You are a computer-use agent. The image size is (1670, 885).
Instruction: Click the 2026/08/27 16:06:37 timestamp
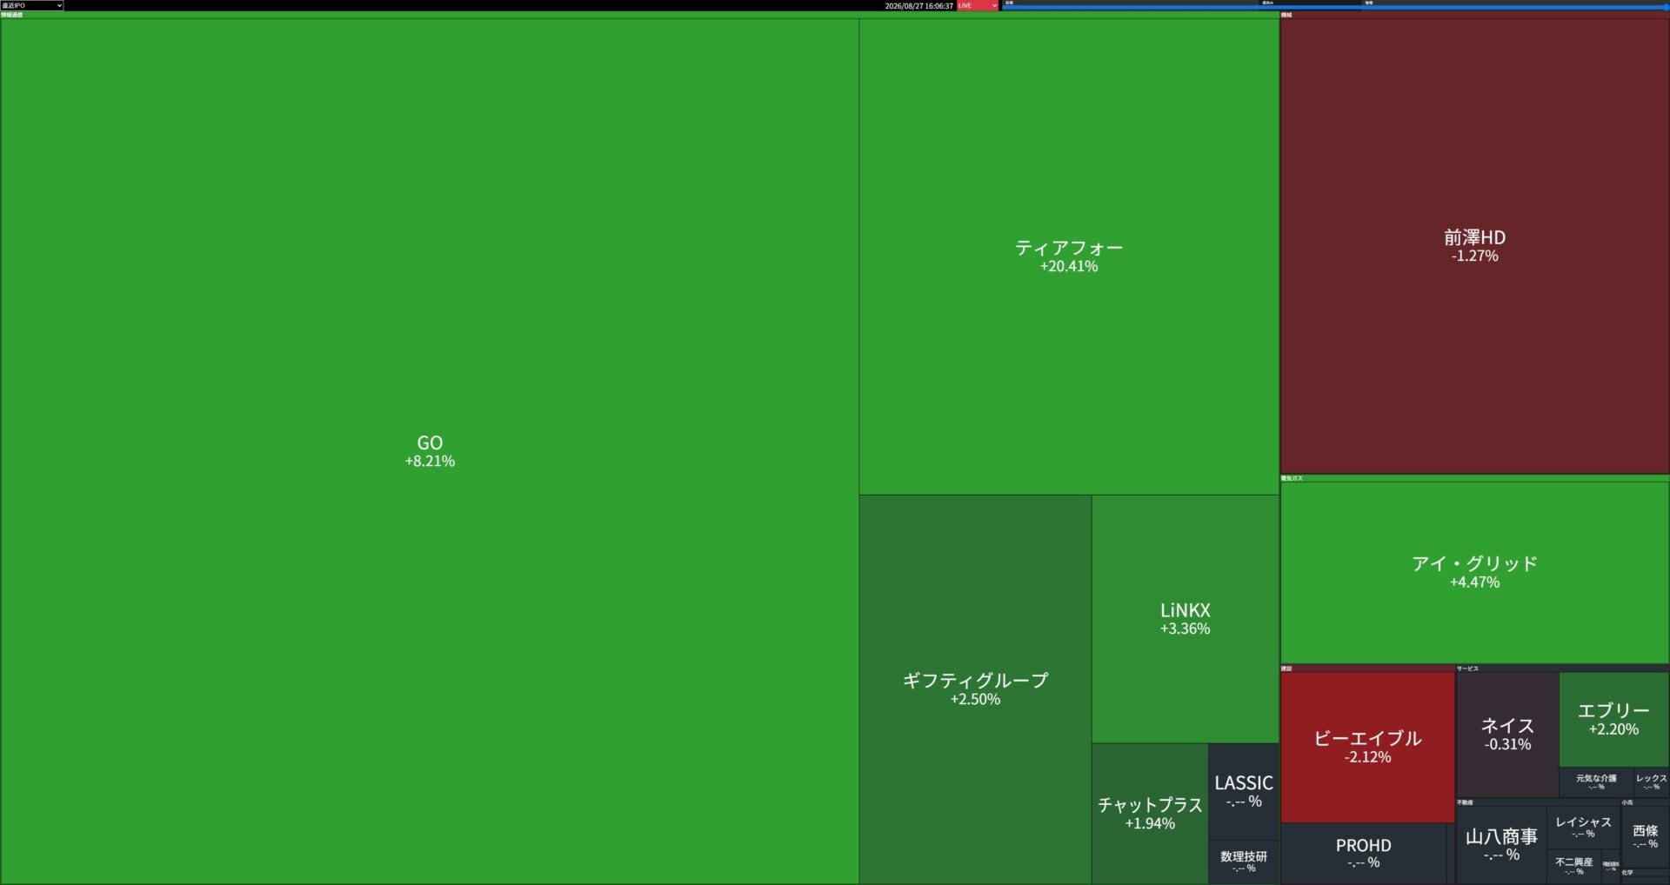(919, 6)
